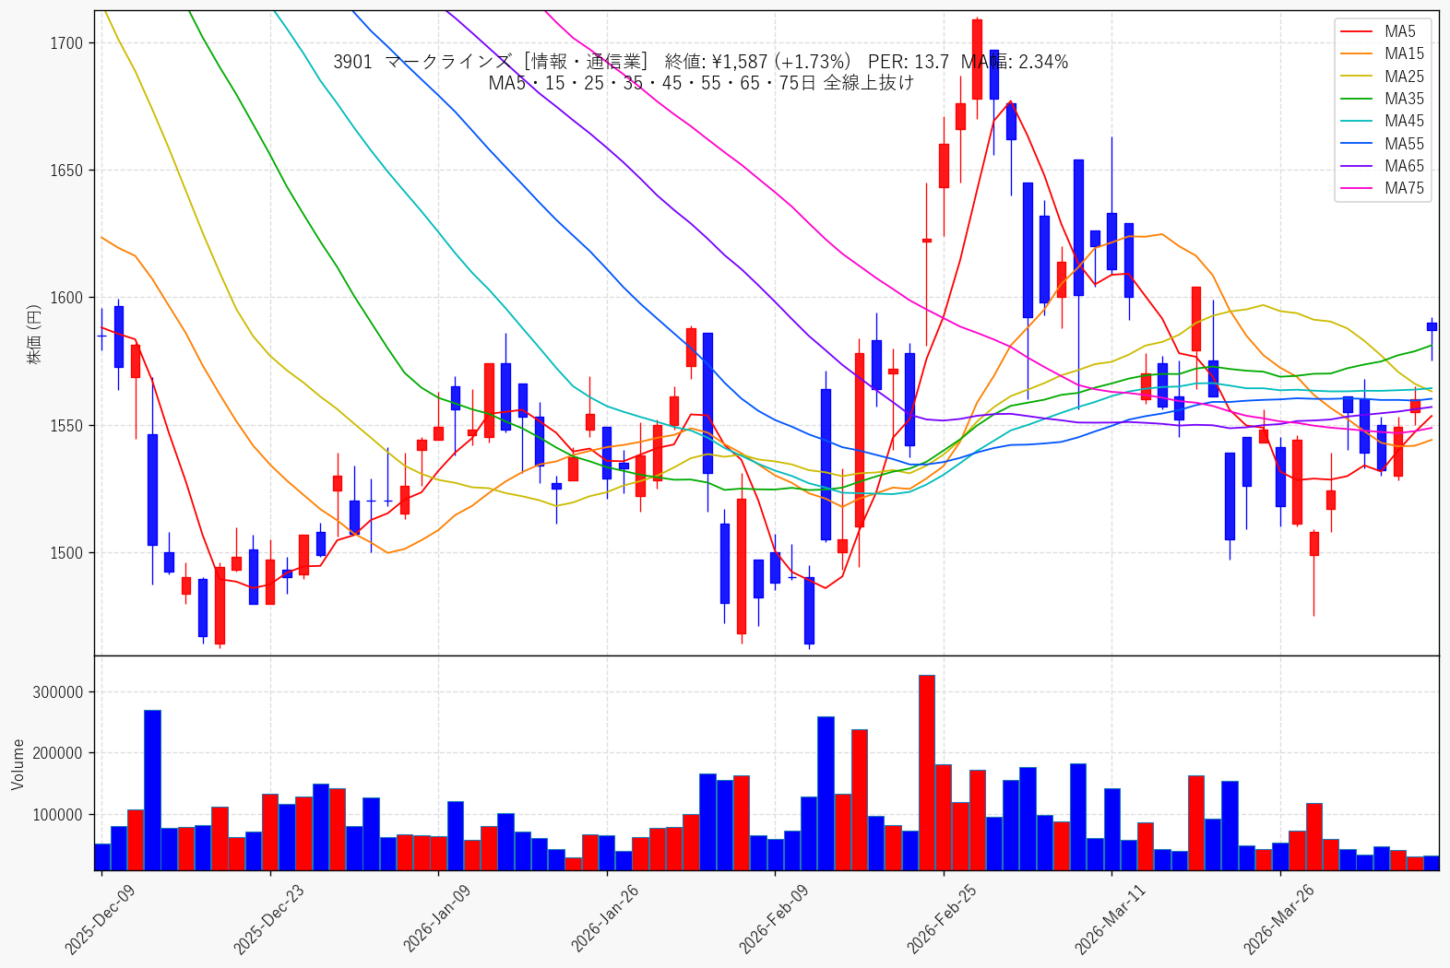
Task: Click the tallest red volume bar near Feb-25
Action: tap(927, 773)
